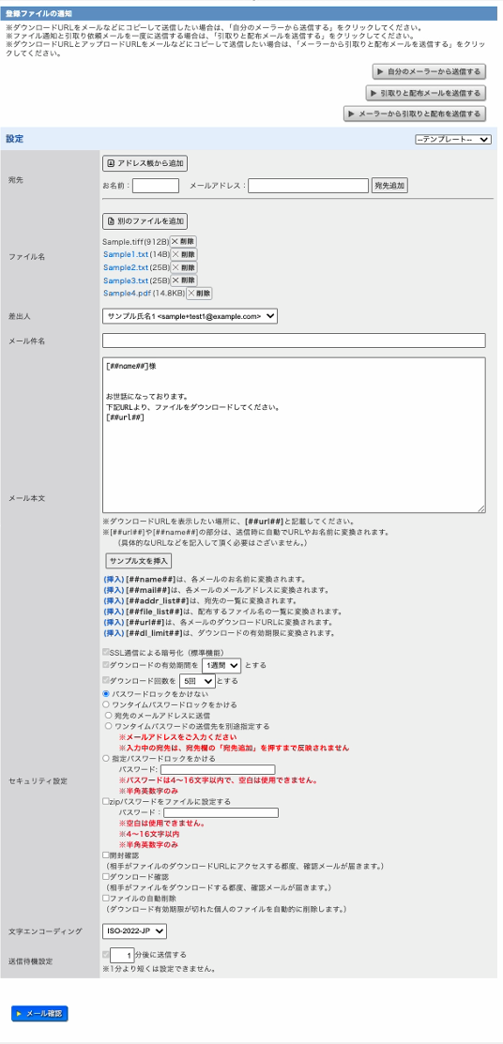
Task: Click アドレス帳から追加 button
Action: (x=145, y=162)
